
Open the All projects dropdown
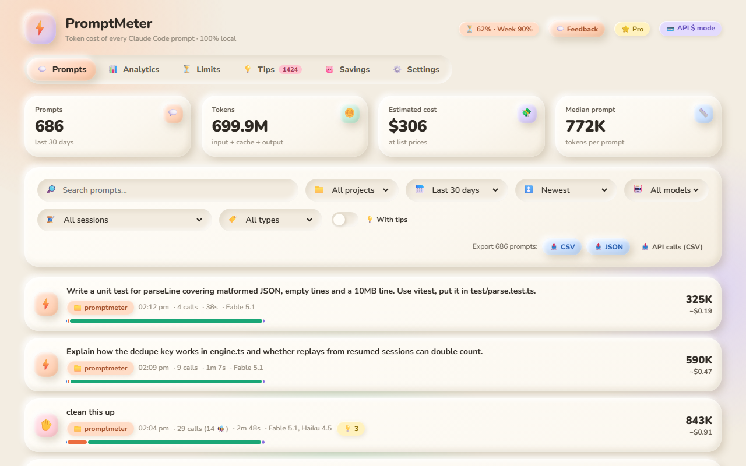[352, 190]
